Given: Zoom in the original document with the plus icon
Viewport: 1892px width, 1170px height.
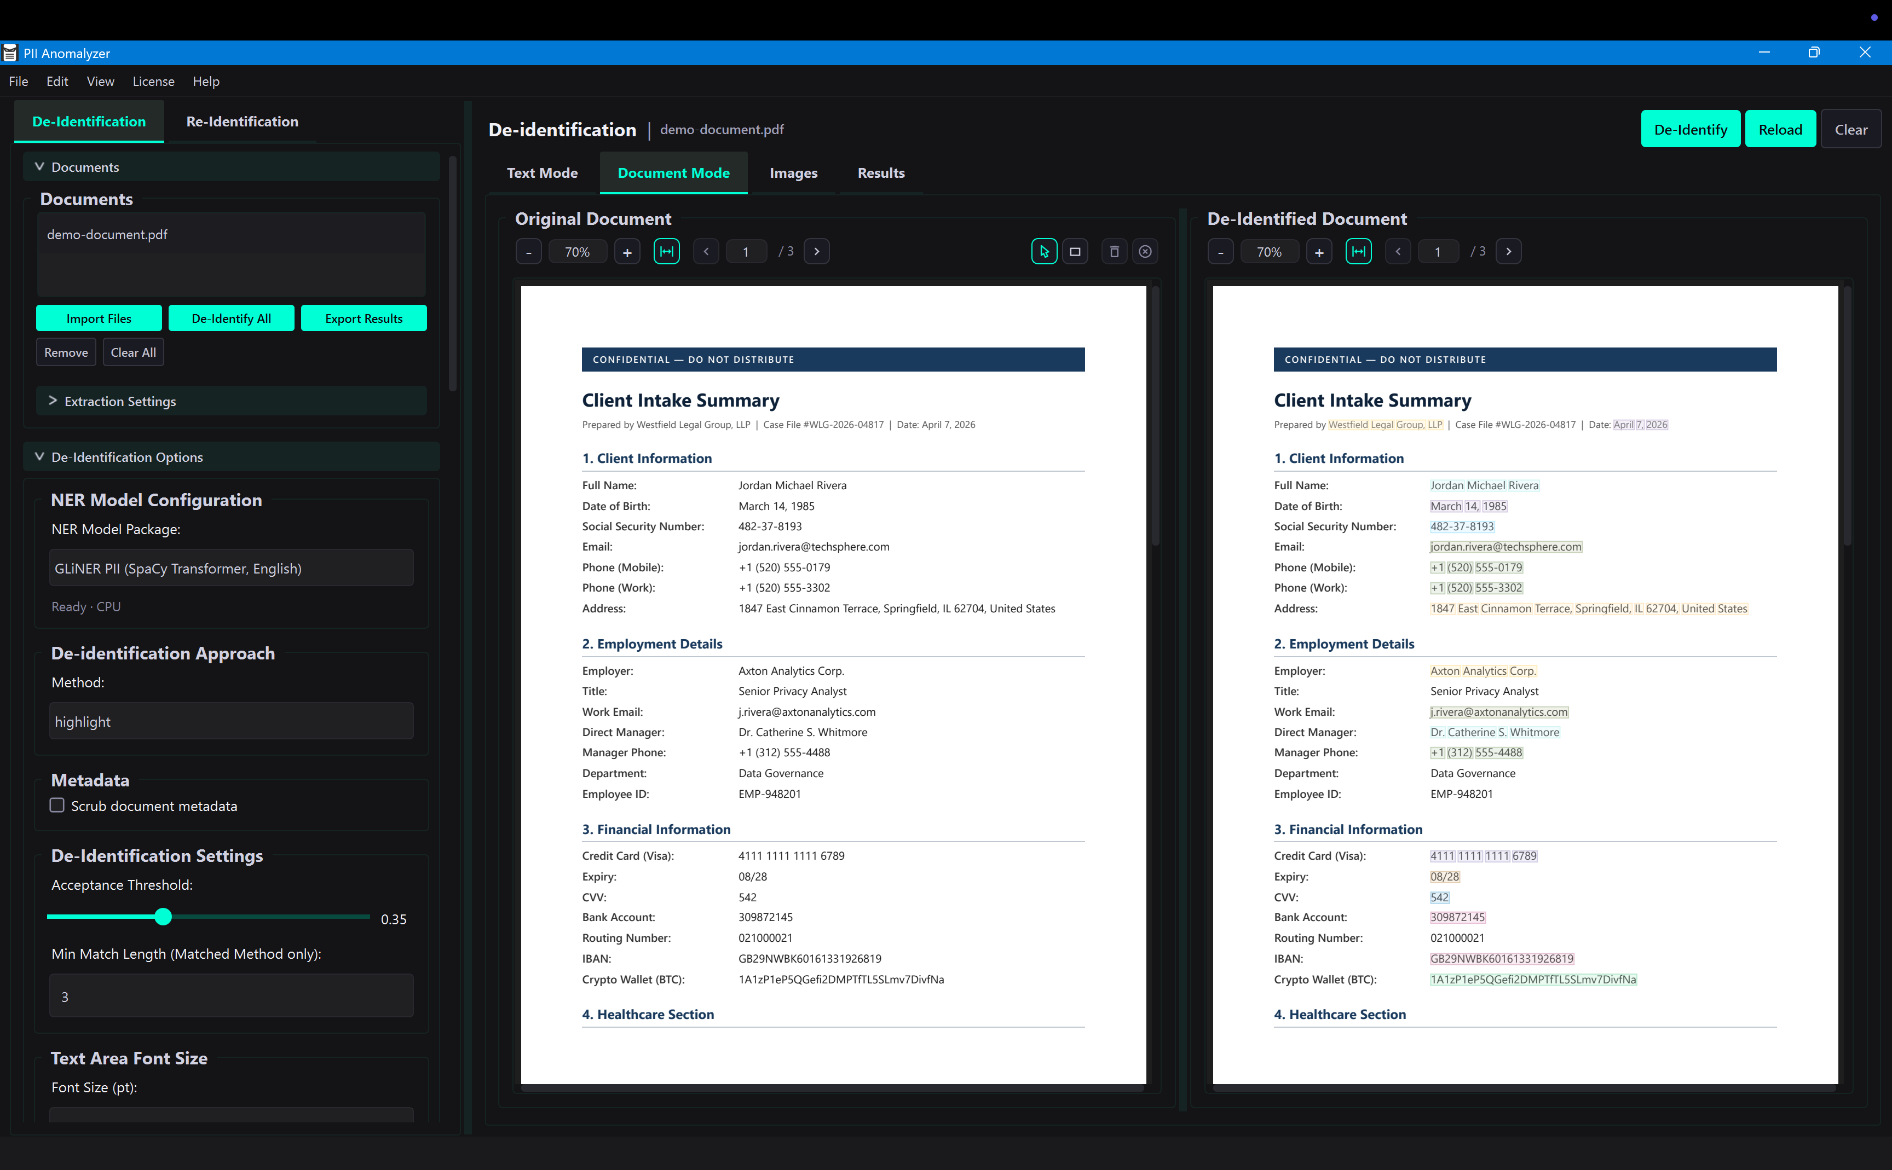Looking at the screenshot, I should click(627, 251).
